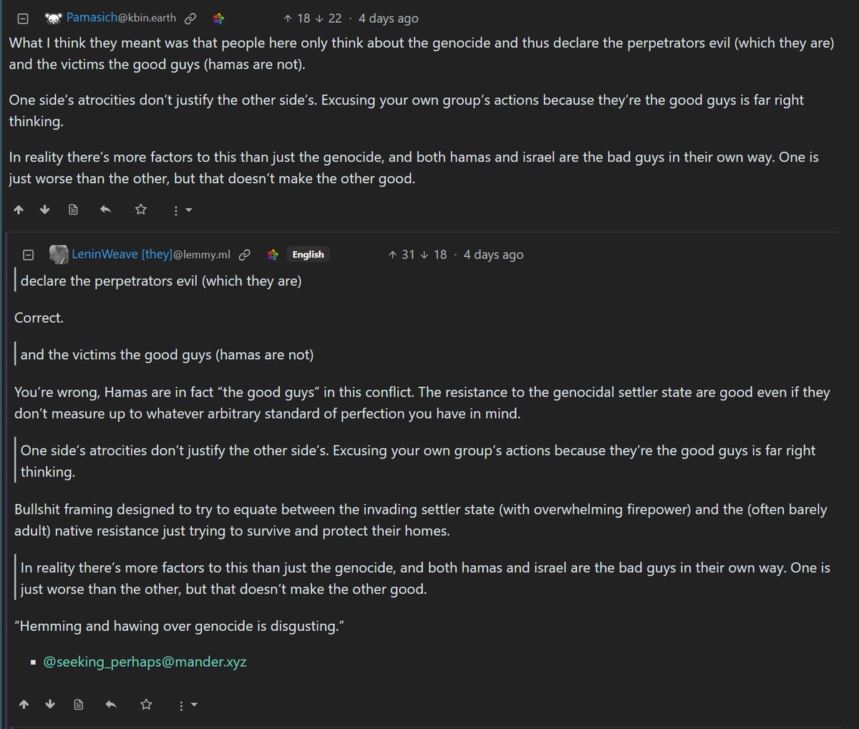Open Pamasich's user profile

[121, 18]
